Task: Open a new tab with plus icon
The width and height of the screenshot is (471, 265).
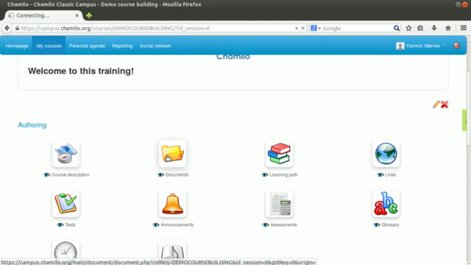Action: coord(89,15)
